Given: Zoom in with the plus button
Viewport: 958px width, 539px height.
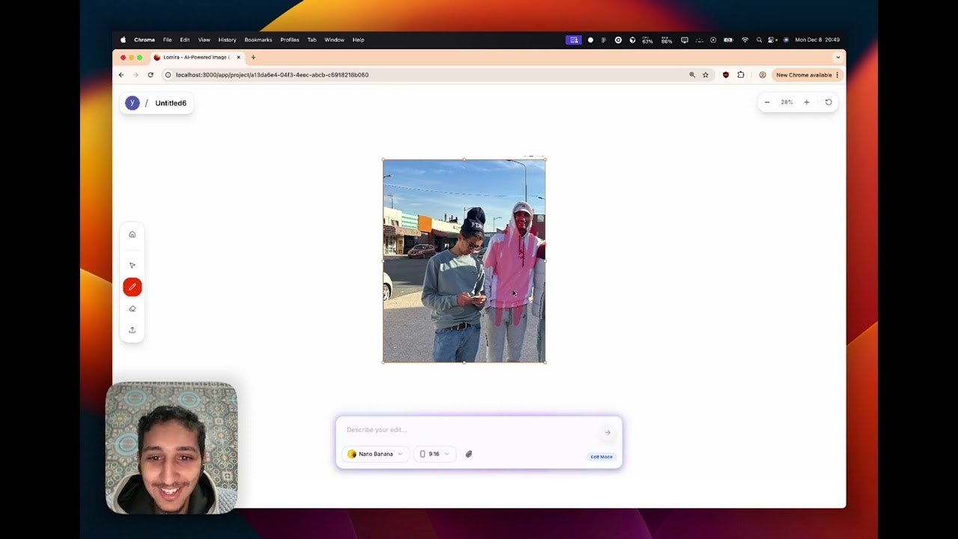Looking at the screenshot, I should [806, 103].
